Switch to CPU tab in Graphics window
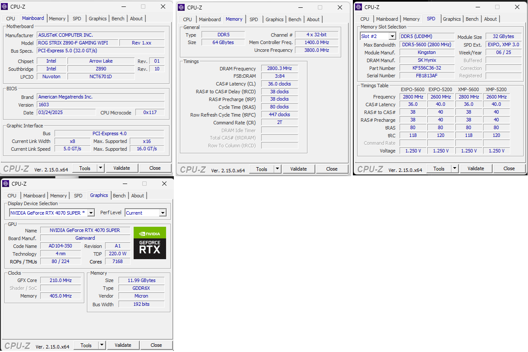528x352 pixels. [x=12, y=196]
